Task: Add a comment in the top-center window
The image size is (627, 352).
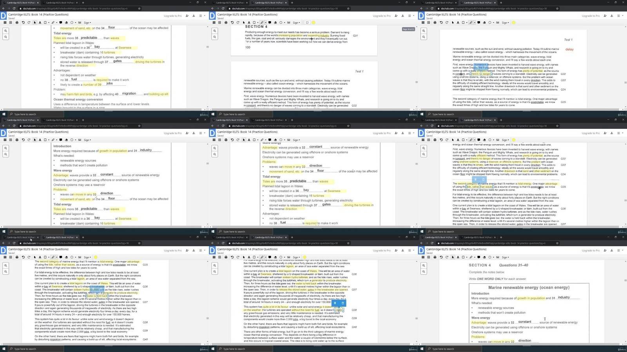Action: (x=270, y=22)
